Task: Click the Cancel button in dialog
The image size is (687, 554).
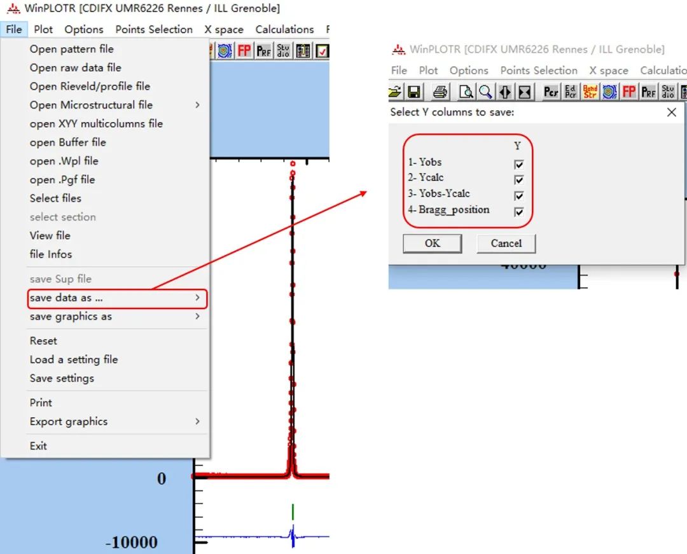Action: click(506, 244)
